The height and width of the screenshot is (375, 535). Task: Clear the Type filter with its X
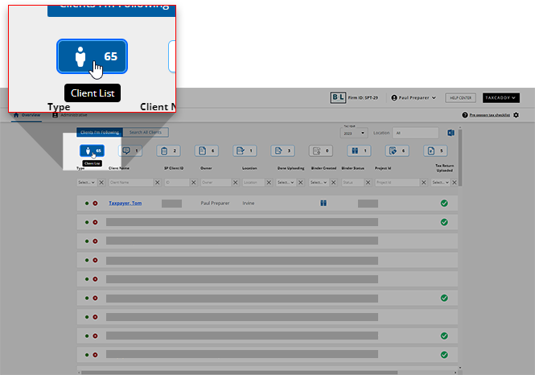pyautogui.click(x=101, y=183)
